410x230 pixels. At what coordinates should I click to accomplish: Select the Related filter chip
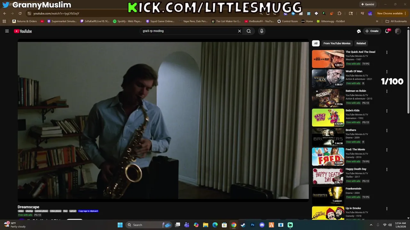361,43
